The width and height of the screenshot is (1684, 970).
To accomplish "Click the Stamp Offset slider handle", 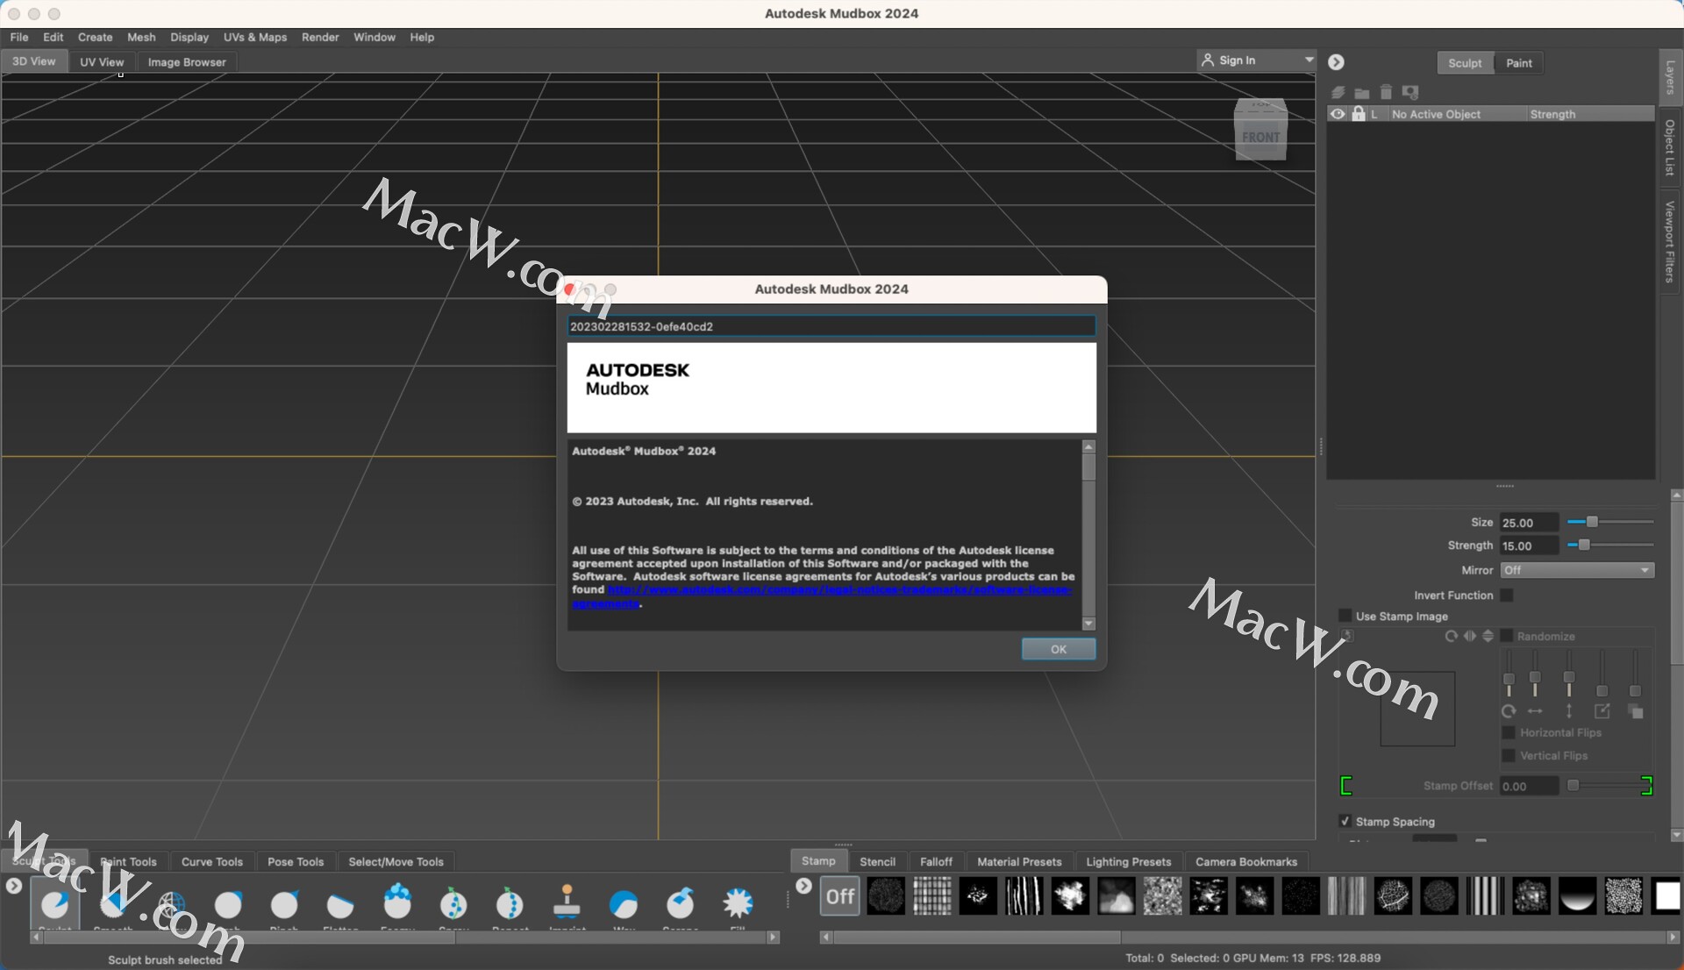I will point(1573,786).
